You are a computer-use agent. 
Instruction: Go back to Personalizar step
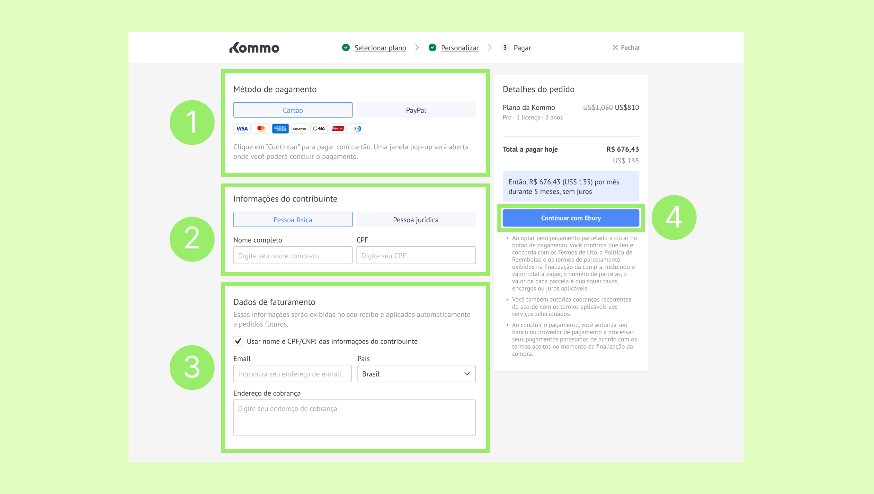[460, 48]
